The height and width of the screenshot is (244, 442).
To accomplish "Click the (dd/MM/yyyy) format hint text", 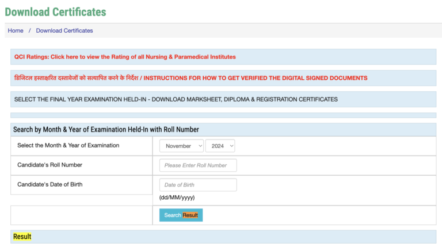I will point(177,197).
